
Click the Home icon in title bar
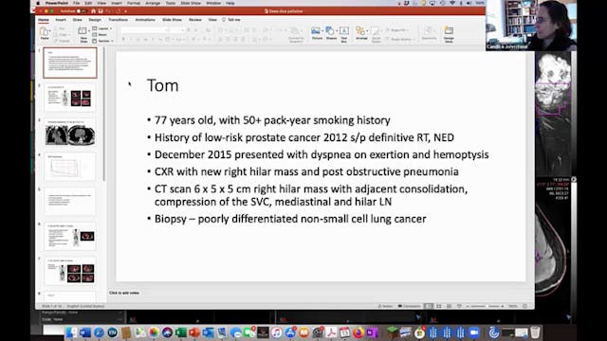point(94,11)
